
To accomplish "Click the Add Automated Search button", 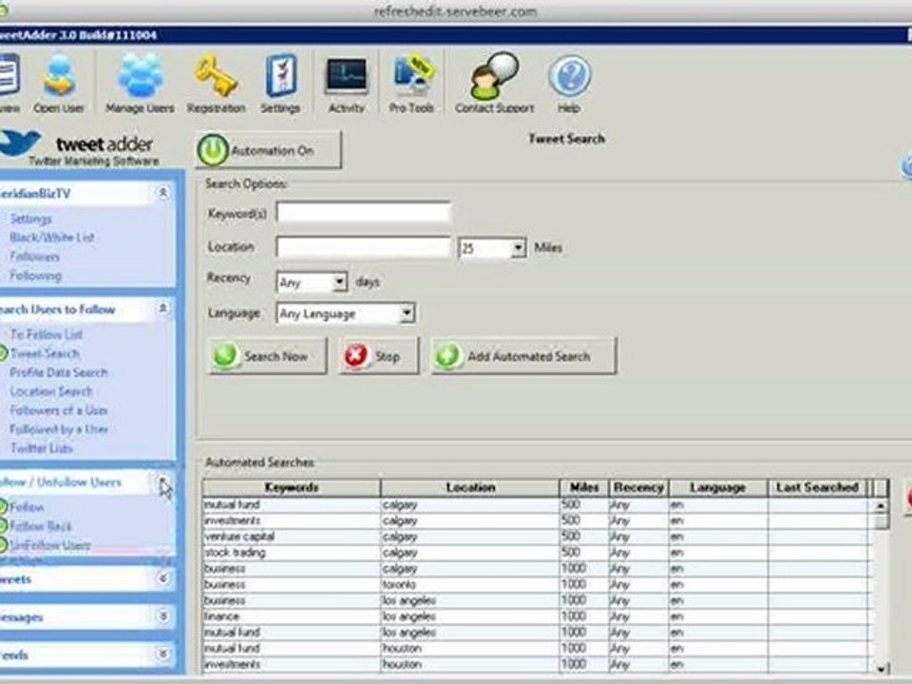I will click(523, 356).
